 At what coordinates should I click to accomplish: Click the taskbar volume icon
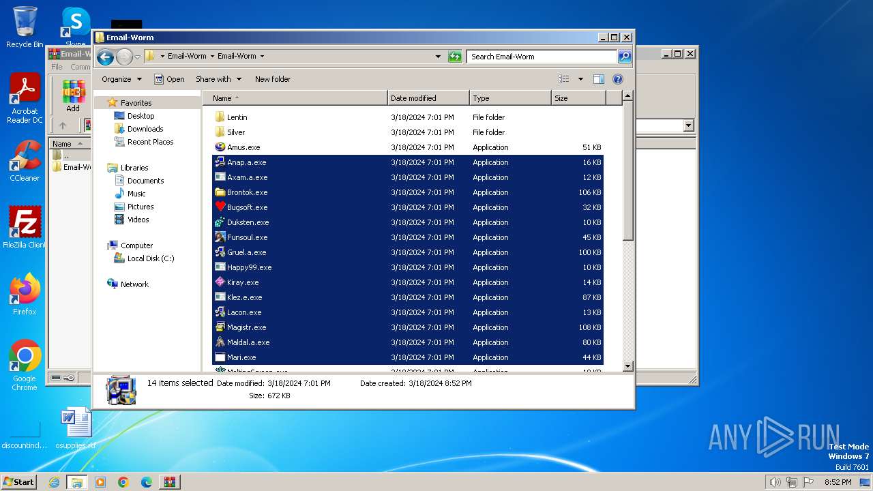coord(775,482)
